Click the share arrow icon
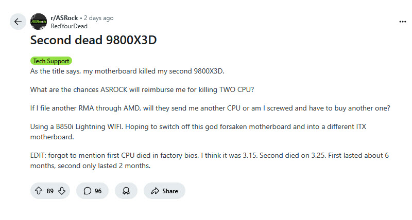Screen dimensions: 412x220 tap(155, 191)
